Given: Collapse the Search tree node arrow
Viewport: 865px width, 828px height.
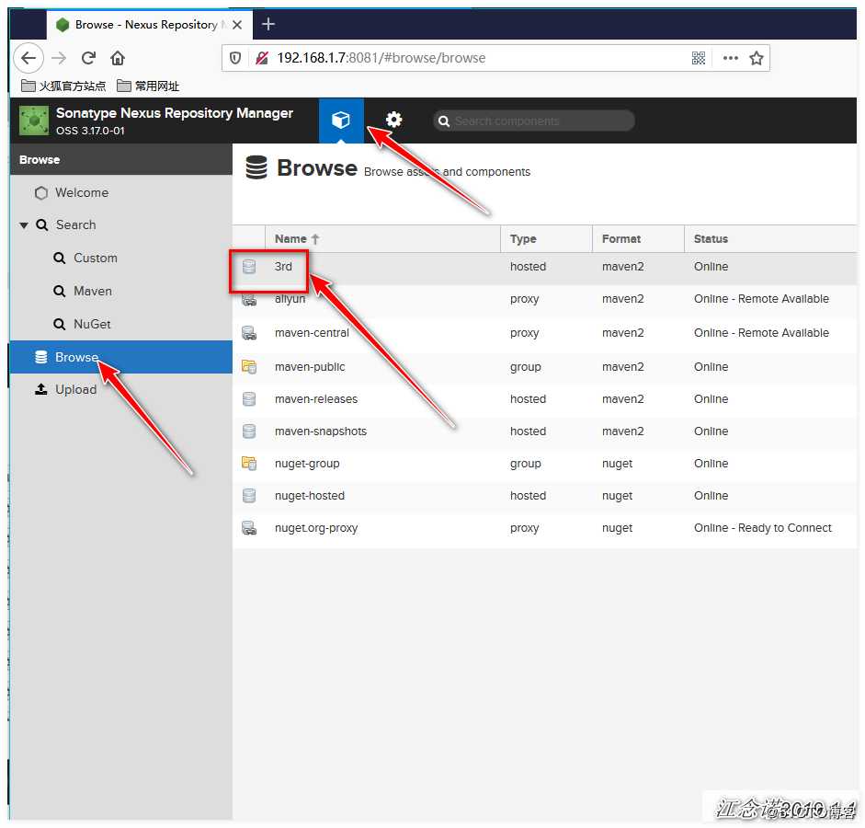Looking at the screenshot, I should click(x=24, y=225).
